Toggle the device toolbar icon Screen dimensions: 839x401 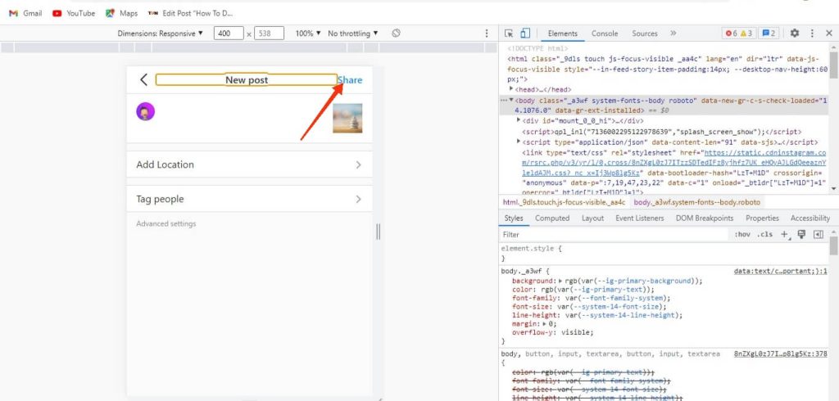click(x=525, y=34)
